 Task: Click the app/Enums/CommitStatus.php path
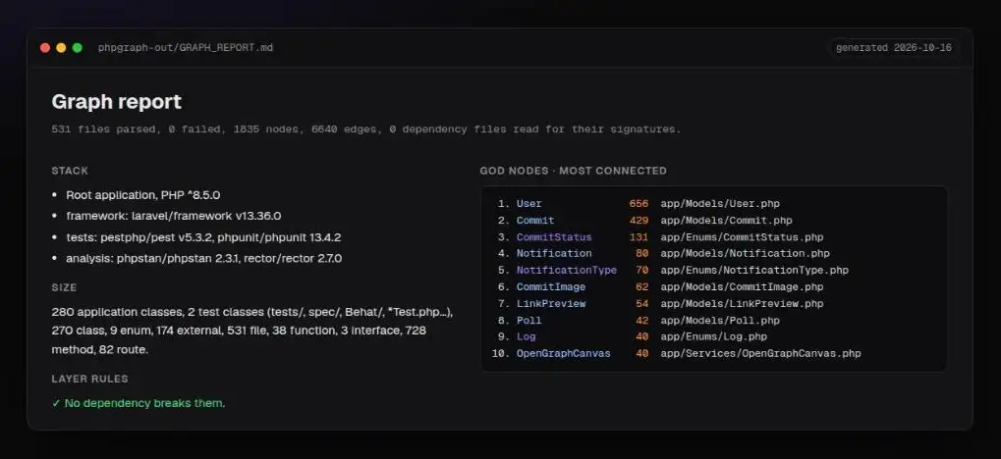pyautogui.click(x=742, y=237)
